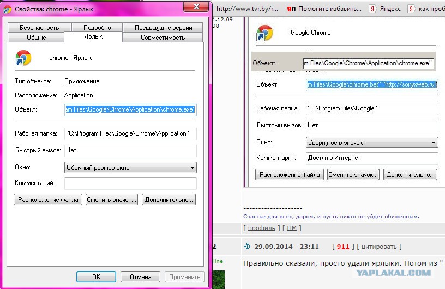This screenshot has width=445, height=289.
Task: Click the цитировать link
Action: pos(379,247)
